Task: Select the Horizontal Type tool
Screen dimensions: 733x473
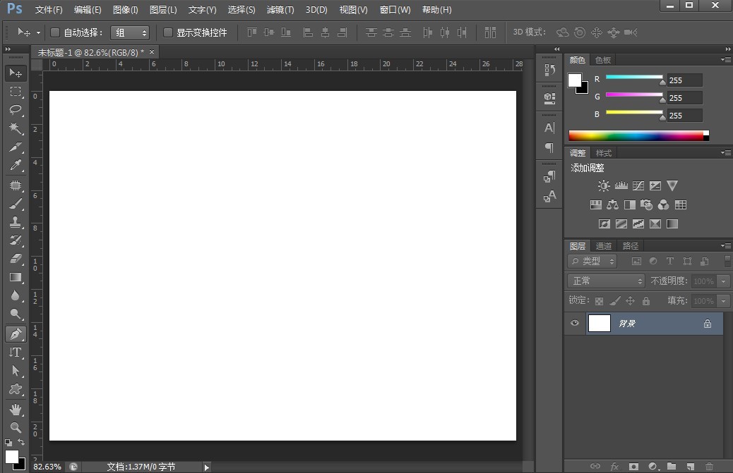Action: (x=15, y=352)
